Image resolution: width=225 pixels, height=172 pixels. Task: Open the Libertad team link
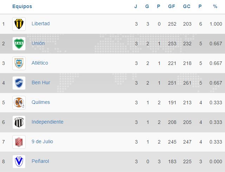pos(40,24)
